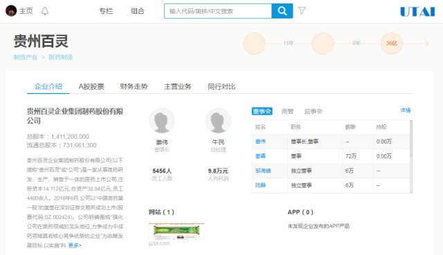Click the 5456人 employee count
This screenshot has height=255, width=443.
point(162,171)
